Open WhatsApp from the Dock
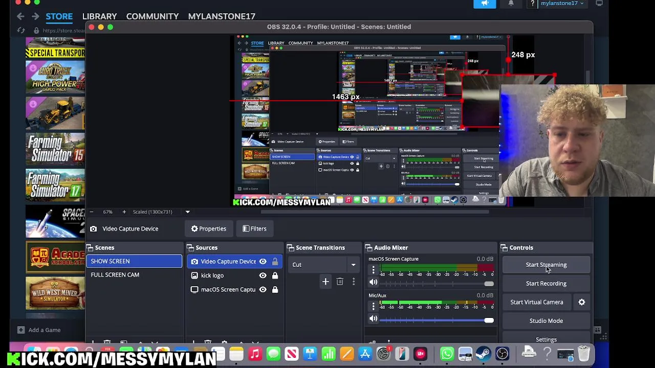This screenshot has height=368, width=655. pos(447,354)
